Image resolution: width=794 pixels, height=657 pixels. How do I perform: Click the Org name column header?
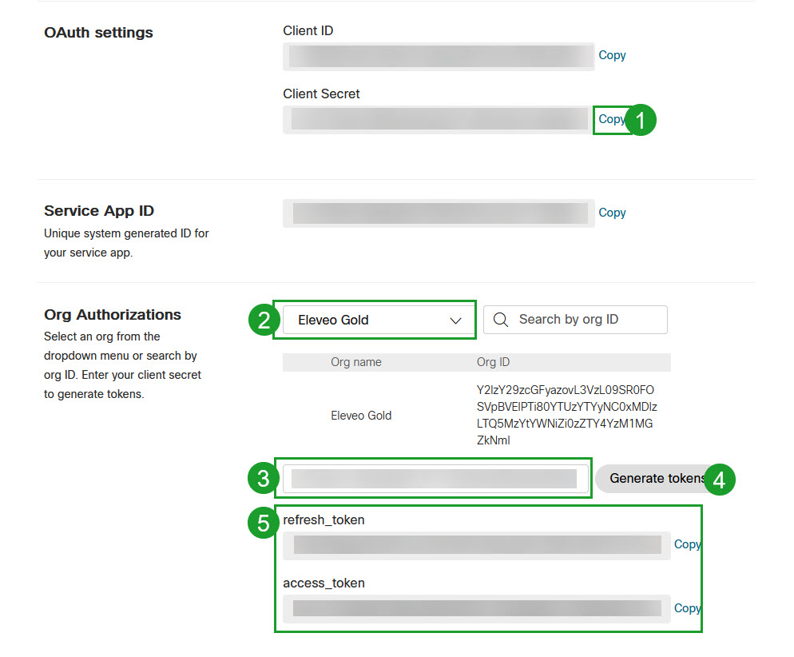(x=356, y=362)
